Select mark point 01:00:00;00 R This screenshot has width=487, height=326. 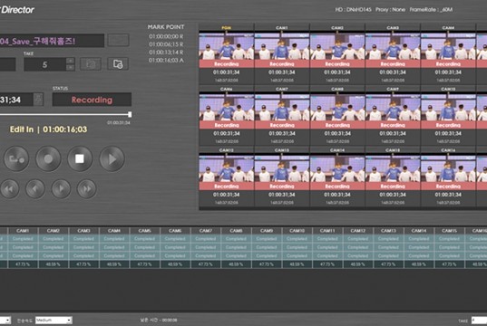pos(166,36)
